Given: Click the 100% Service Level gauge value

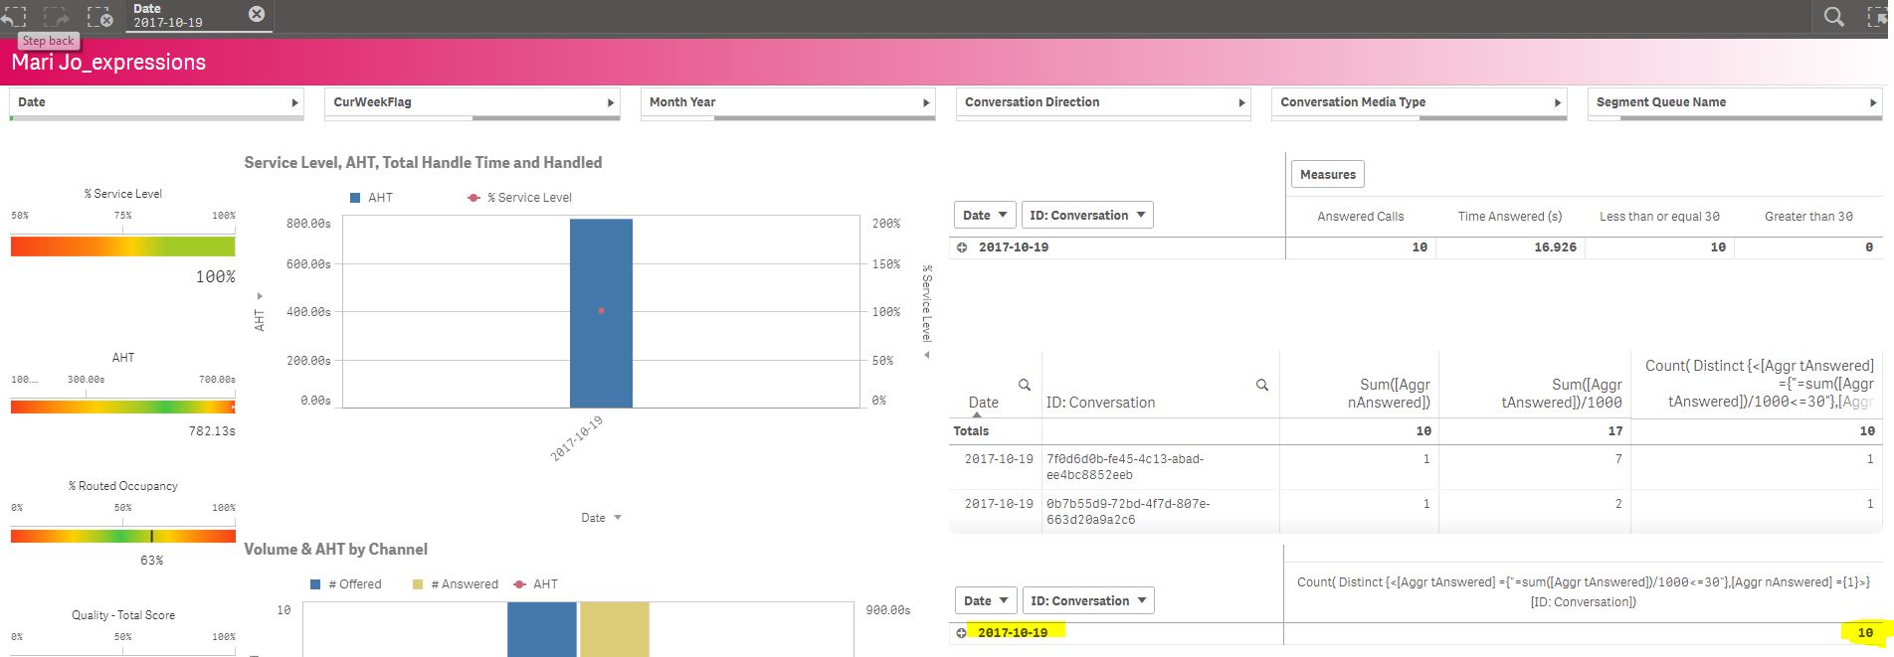Looking at the screenshot, I should point(215,277).
